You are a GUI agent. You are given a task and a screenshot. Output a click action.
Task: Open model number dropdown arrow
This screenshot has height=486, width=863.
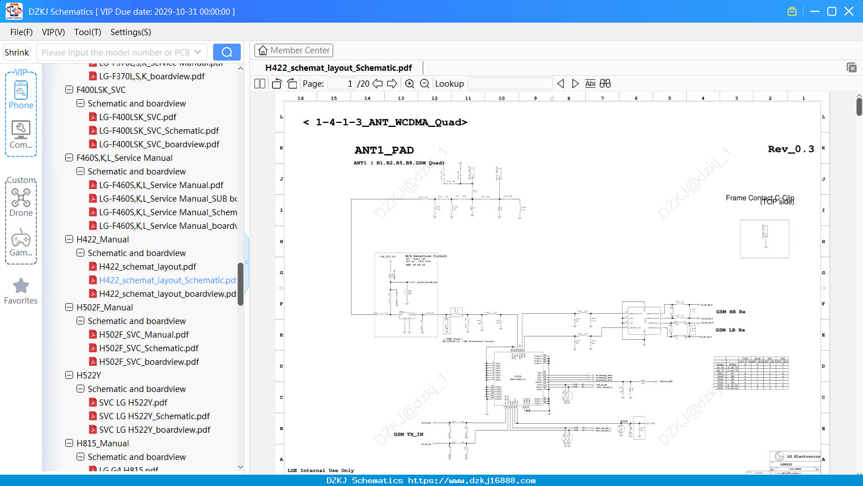(198, 52)
